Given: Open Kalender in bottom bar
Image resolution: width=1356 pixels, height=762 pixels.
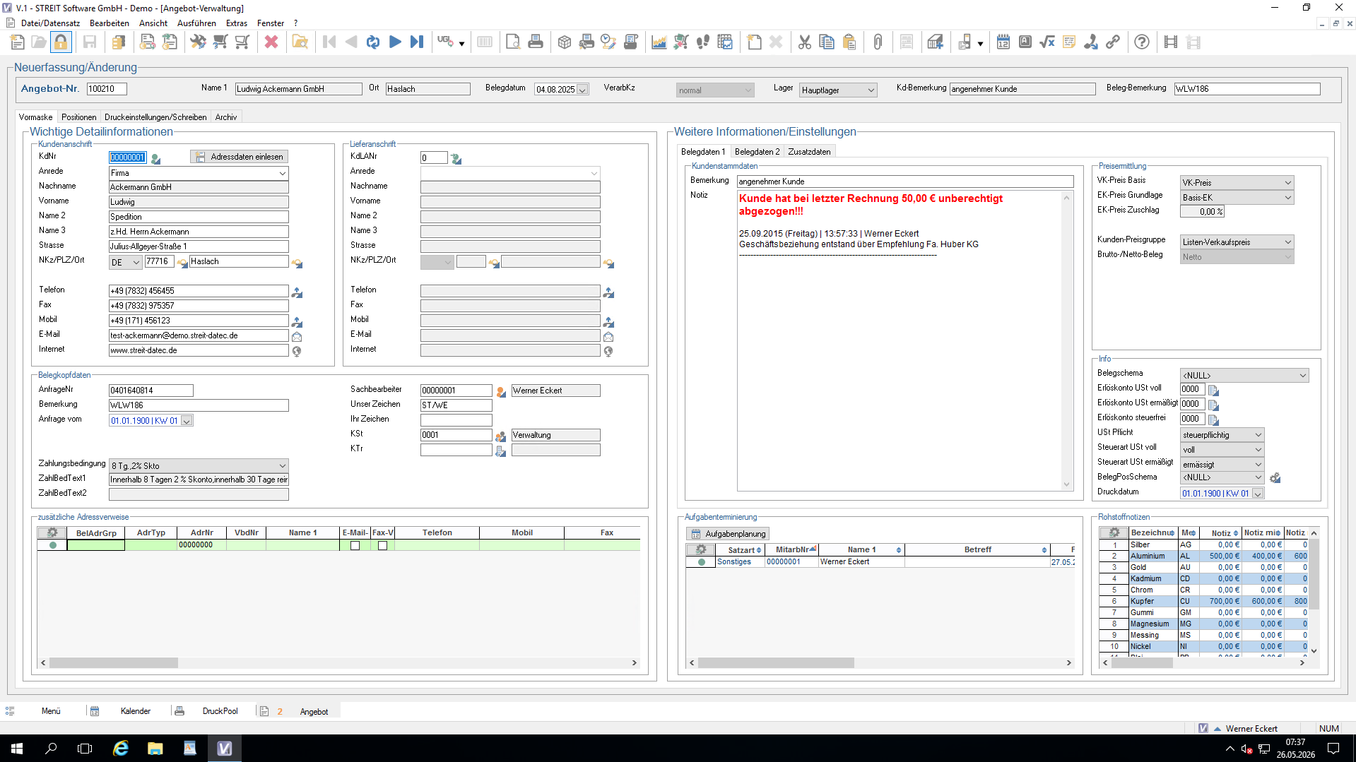Looking at the screenshot, I should [x=135, y=711].
